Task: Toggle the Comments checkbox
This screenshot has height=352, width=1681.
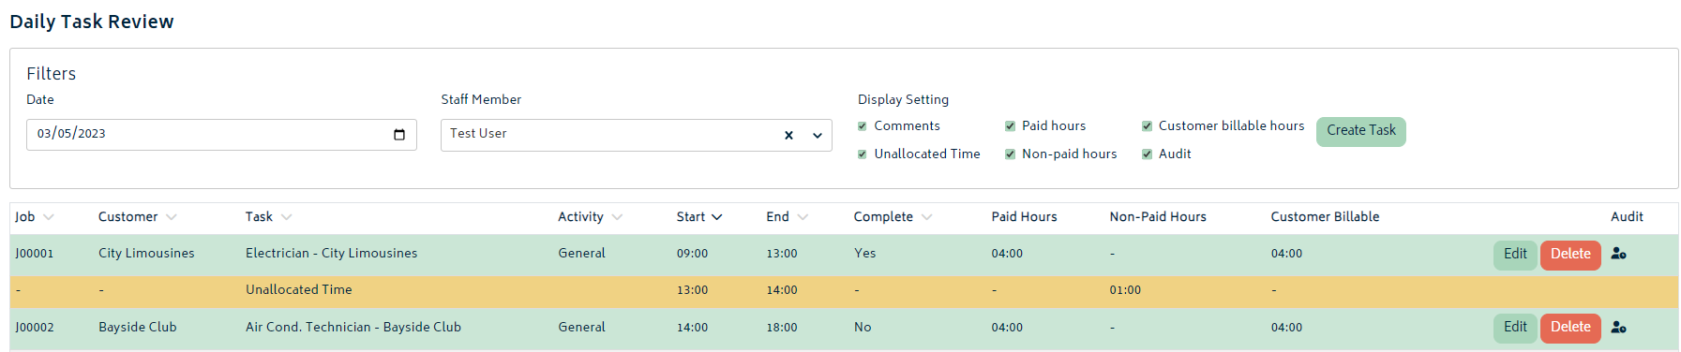Action: [x=863, y=126]
